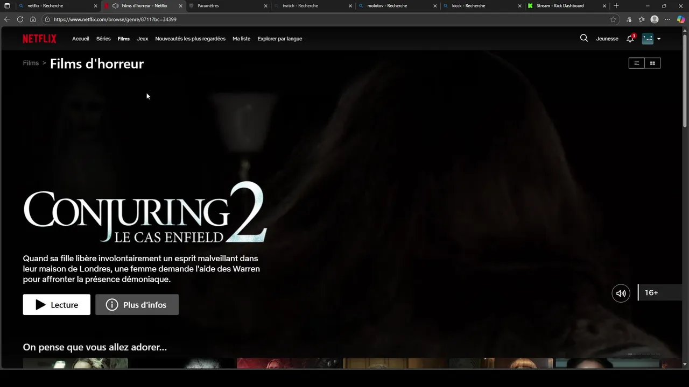The height and width of the screenshot is (387, 689).
Task: Click the Netflix profile avatar
Action: point(648,39)
